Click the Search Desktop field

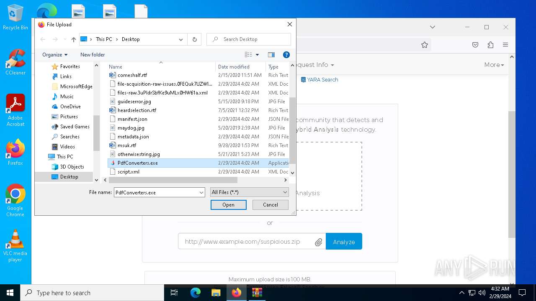click(249, 39)
